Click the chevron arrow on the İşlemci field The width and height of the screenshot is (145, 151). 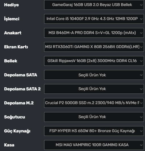[141, 19]
